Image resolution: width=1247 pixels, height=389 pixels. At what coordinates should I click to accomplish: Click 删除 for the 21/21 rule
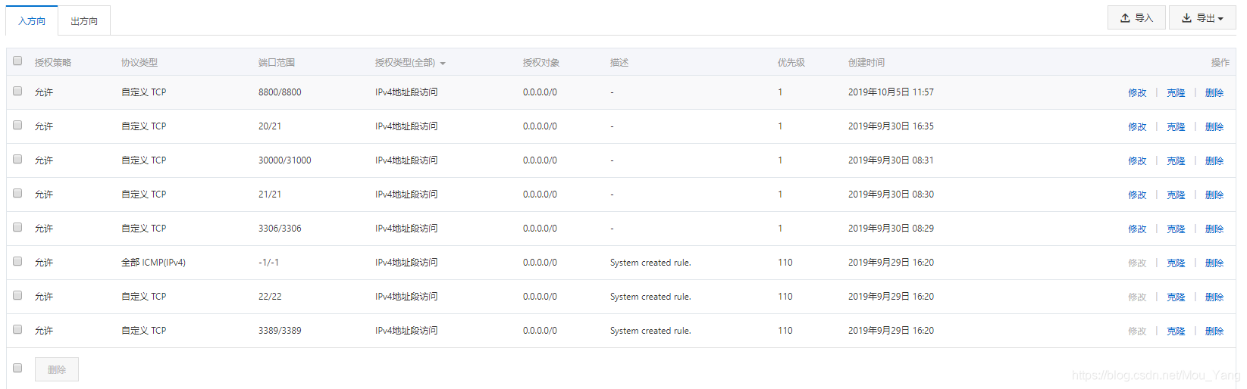tap(1214, 195)
